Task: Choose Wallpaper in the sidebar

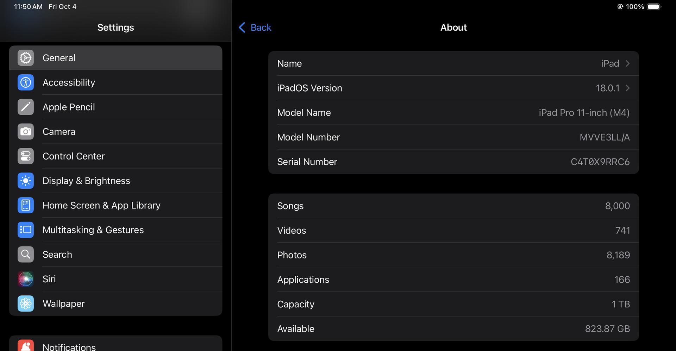Action: point(115,303)
